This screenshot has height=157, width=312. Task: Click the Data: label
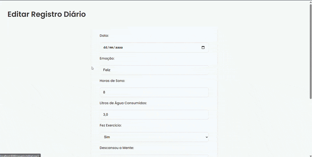click(104, 36)
